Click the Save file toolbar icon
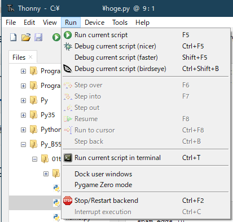This screenshot has height=222, width=233. [x=38, y=37]
